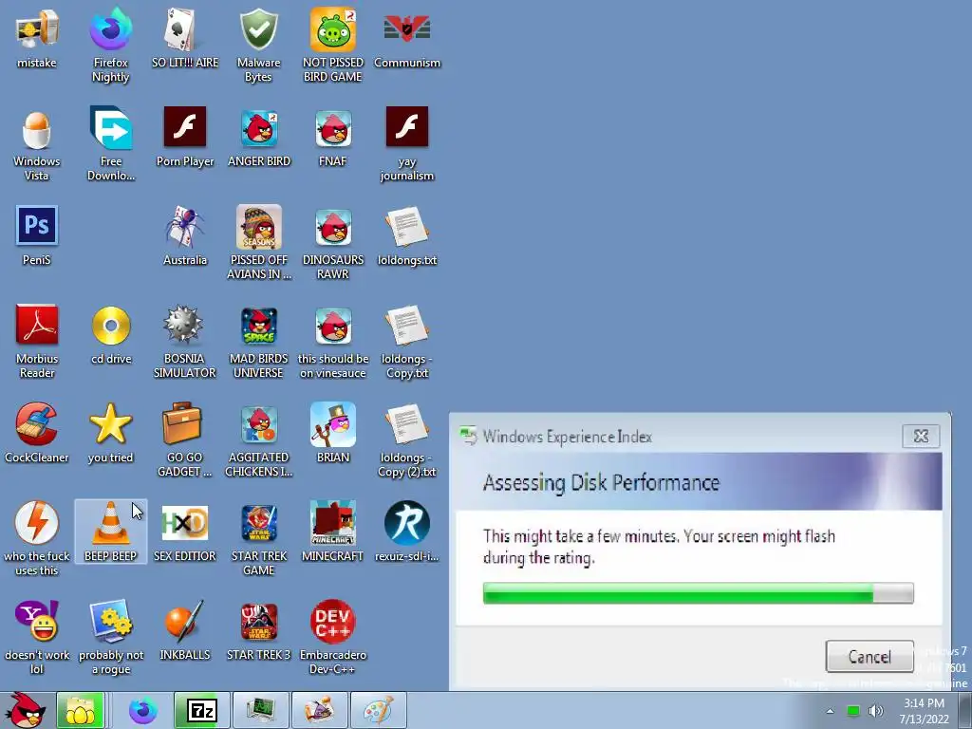This screenshot has height=729, width=972.
Task: Open the 'mistake' desktop icon
Action: point(37,38)
